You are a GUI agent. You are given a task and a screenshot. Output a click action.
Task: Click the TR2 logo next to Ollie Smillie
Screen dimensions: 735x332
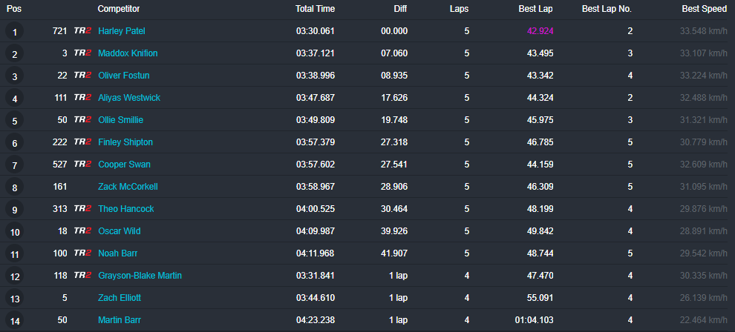tap(82, 120)
